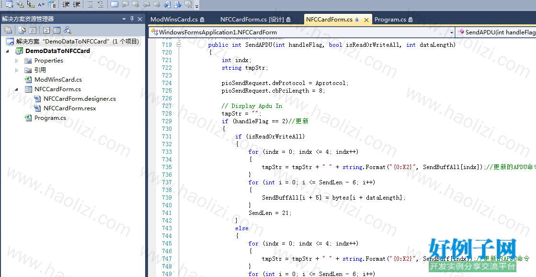
Task: Expand the 引用 references node
Action: [x=16, y=70]
